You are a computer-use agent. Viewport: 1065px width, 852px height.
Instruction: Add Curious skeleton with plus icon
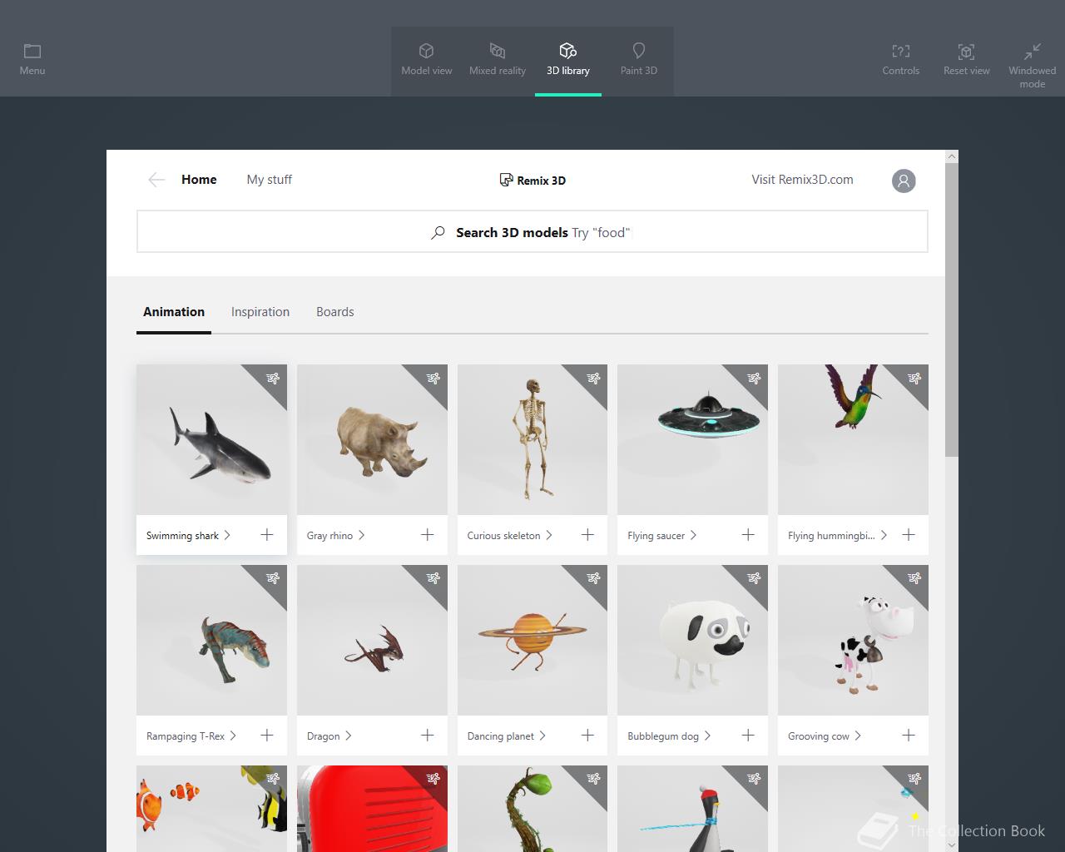point(587,535)
